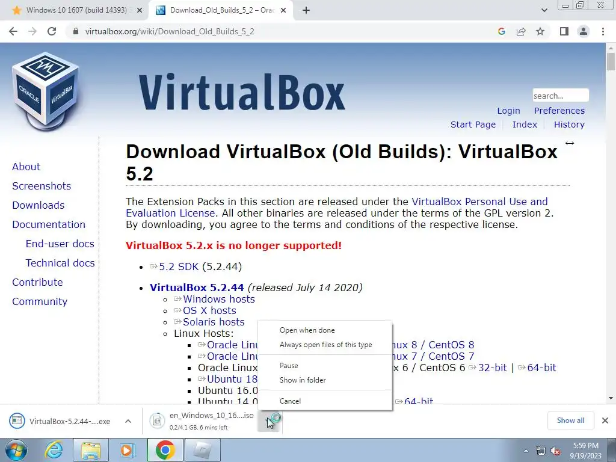Open the Preferences link
The width and height of the screenshot is (616, 462).
point(559,111)
